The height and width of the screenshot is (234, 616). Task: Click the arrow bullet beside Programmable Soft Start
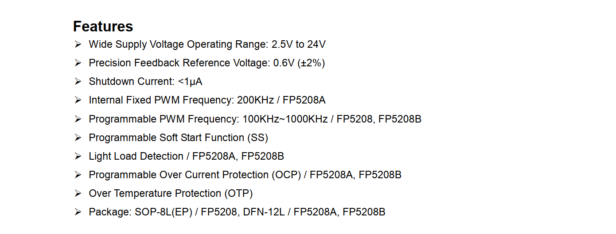[x=78, y=138]
